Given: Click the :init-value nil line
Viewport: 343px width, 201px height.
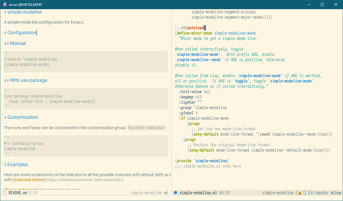Looking at the screenshot, I should pyautogui.click(x=194, y=92).
